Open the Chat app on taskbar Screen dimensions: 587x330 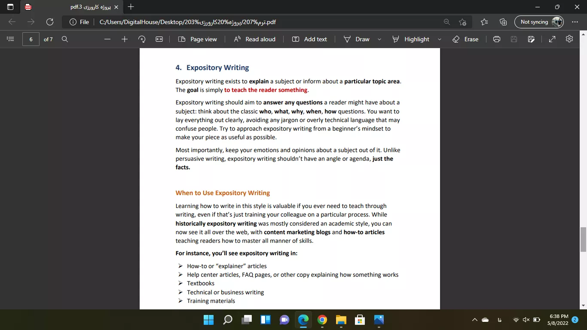(x=284, y=320)
